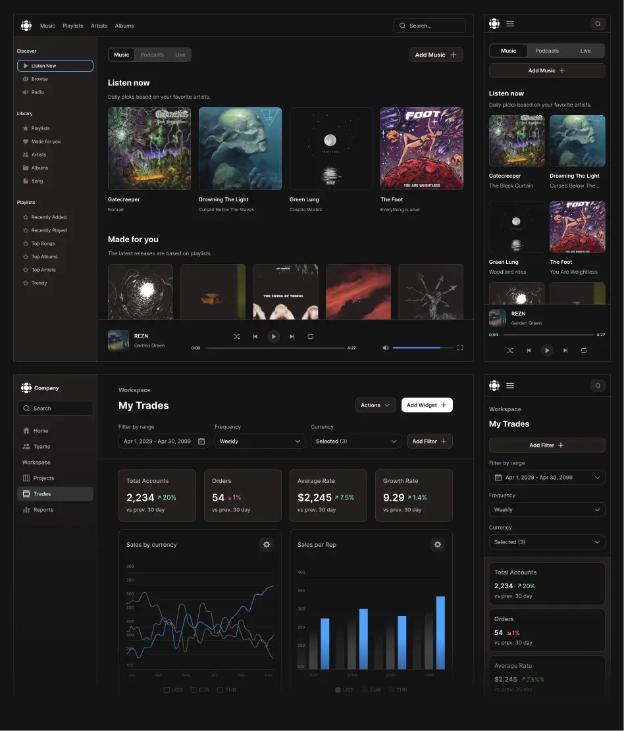624x731 pixels.
Task: Click music app logo in top navbar
Action: coord(26,26)
